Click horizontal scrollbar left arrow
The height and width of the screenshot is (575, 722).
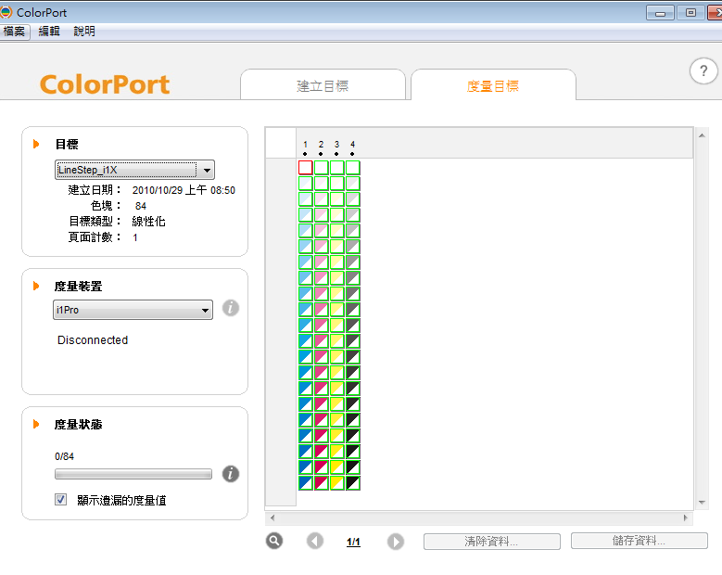click(x=272, y=517)
